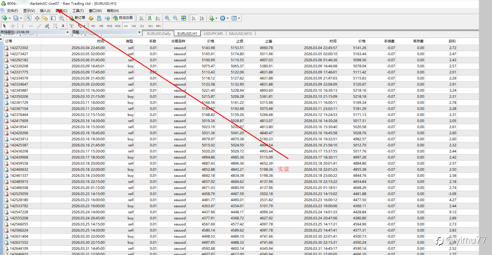The image size is (492, 255).
Task: Select order row 142272302
Action: pyautogui.click(x=19, y=48)
